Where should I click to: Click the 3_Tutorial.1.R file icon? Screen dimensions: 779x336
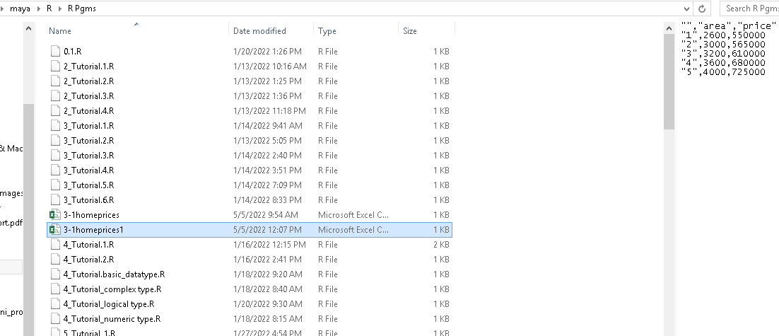click(55, 126)
